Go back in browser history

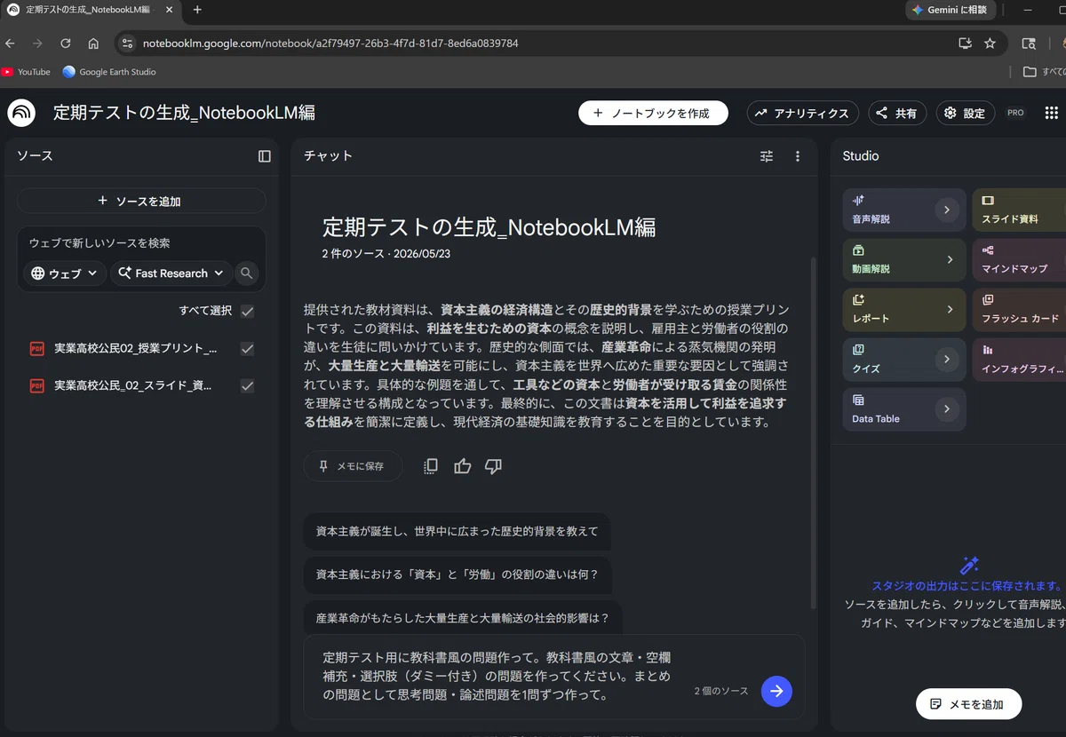[10, 43]
